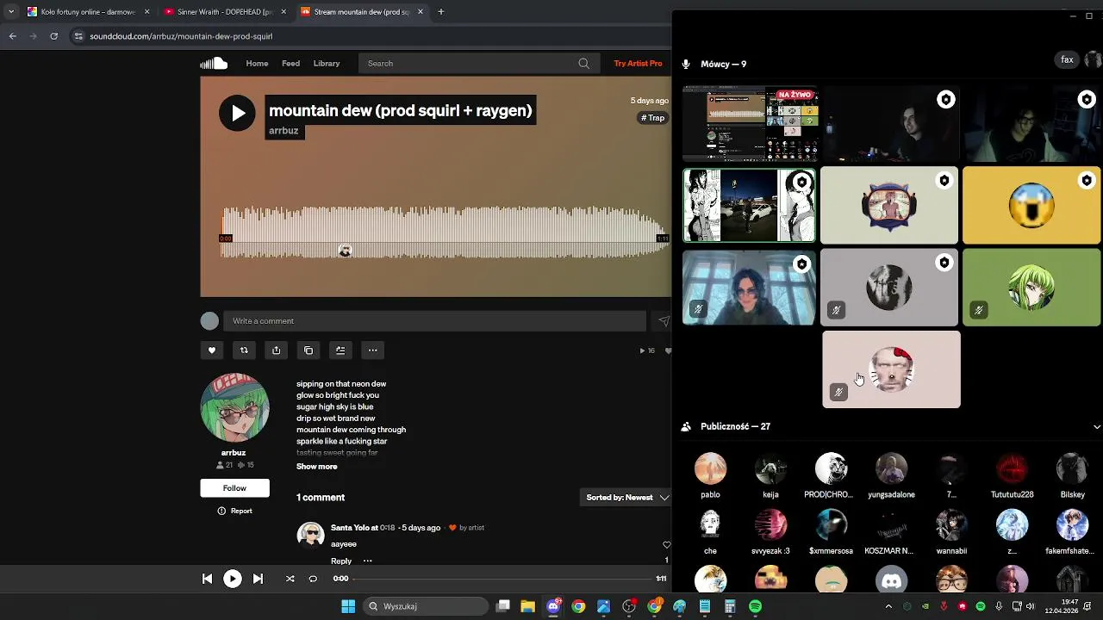Click the taskbar Wyszukaj search box
The image size is (1103, 620).
tap(425, 606)
